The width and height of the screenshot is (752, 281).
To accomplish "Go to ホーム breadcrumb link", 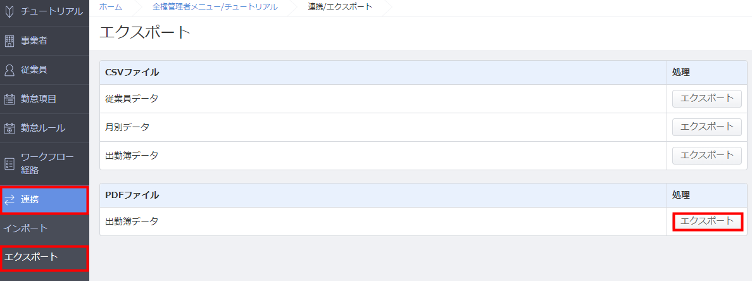I will 111,7.
